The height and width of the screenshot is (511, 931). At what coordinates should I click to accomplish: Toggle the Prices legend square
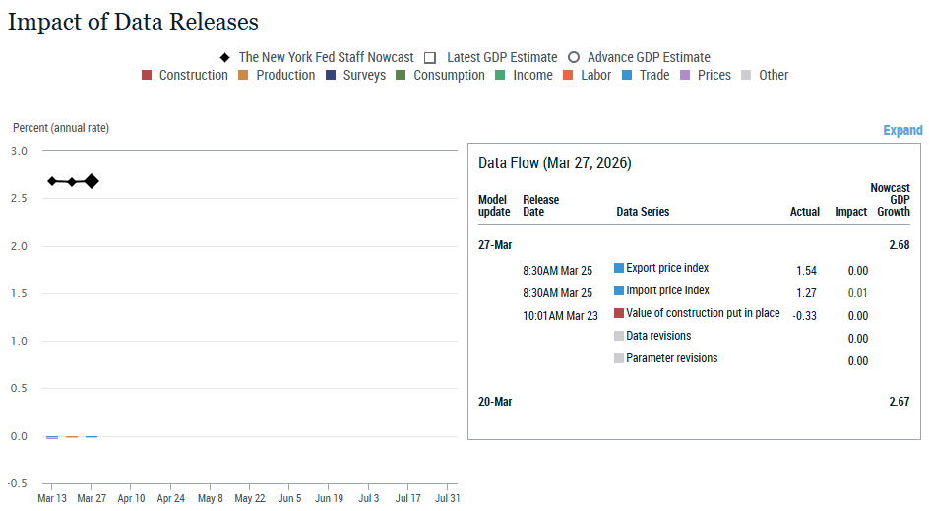pos(685,76)
